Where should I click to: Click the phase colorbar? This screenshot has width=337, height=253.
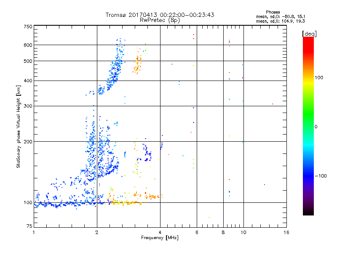pos(308,126)
